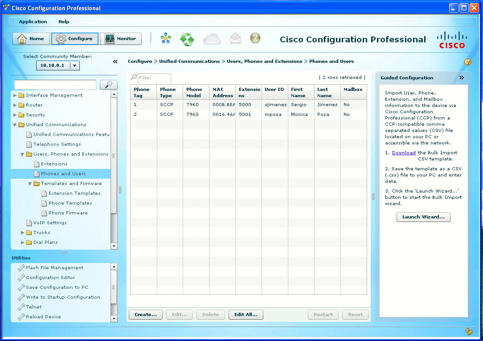Screen dimensions: 483x341
Task: Collapse Users, Phones and Extensions folder
Action: click(22, 155)
